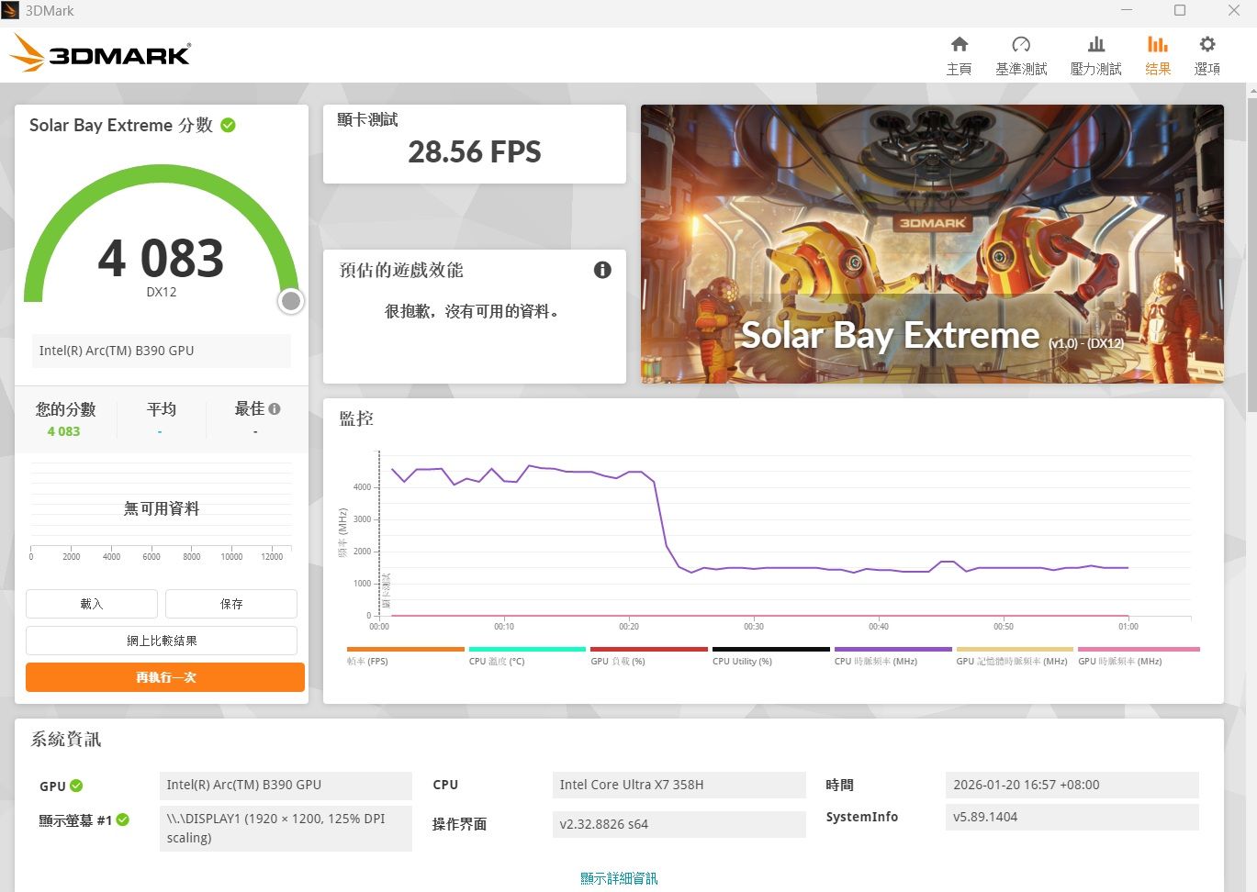Toggle the GPU 負載 (%) chart series
The height and width of the screenshot is (892, 1257).
click(649, 655)
